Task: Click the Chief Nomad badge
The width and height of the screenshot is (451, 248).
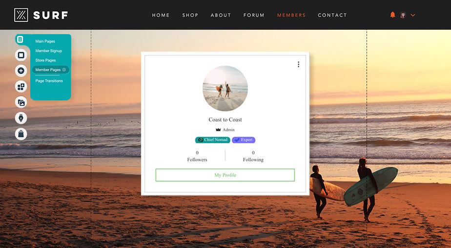Action: (x=212, y=140)
